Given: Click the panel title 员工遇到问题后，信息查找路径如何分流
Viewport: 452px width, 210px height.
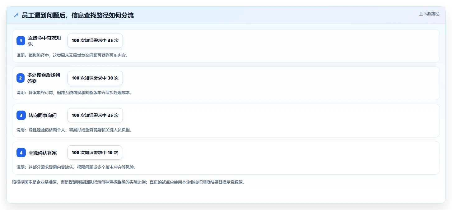Looking at the screenshot, I should tap(78, 16).
